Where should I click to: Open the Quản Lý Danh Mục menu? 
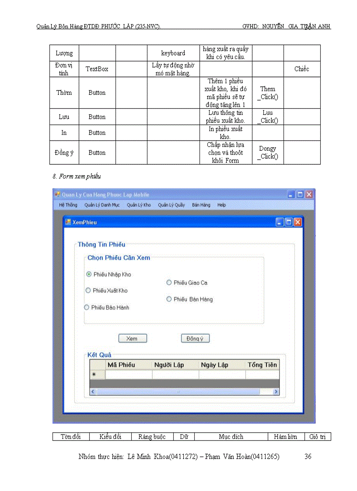[102, 205]
